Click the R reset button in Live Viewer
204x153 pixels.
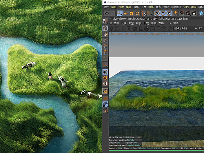[x=129, y=29]
